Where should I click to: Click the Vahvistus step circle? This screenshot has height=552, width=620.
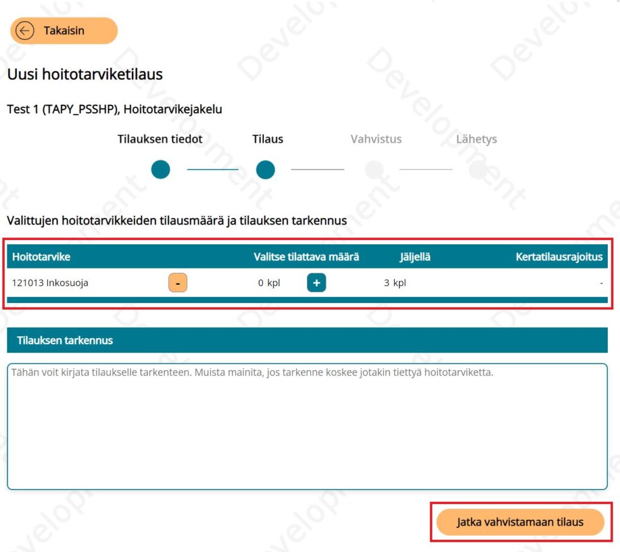pyautogui.click(x=374, y=170)
